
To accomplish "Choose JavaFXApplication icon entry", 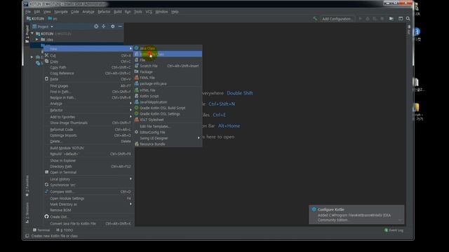I will [x=137, y=102].
